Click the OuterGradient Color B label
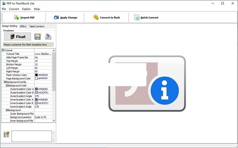Screen dimensions: 238x148 click(x=22, y=92)
